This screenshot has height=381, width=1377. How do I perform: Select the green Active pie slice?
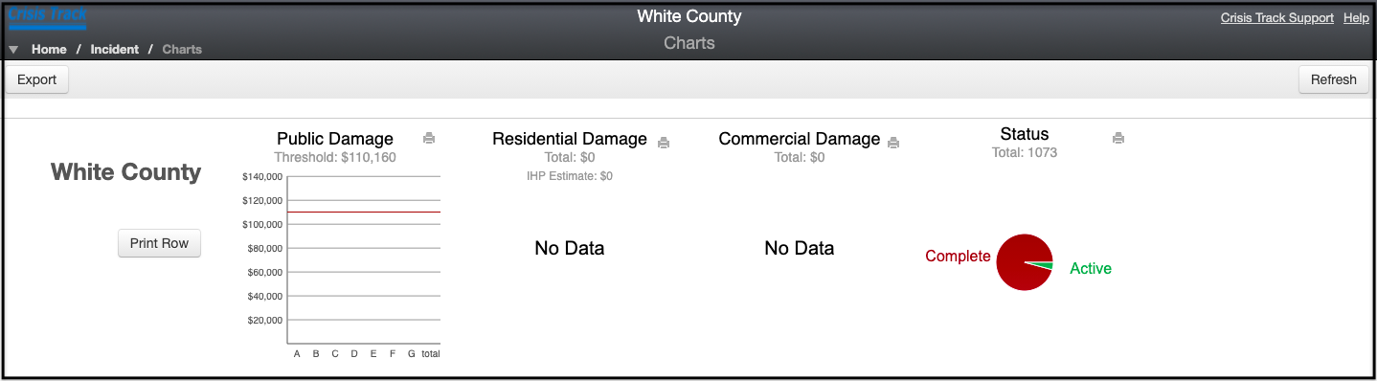click(x=1046, y=265)
